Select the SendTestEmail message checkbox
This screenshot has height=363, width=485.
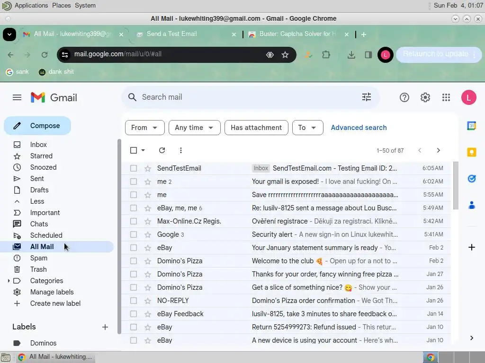click(x=133, y=168)
